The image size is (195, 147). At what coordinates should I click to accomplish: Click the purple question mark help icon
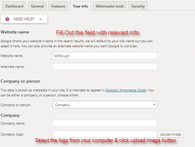pyautogui.click(x=7, y=19)
